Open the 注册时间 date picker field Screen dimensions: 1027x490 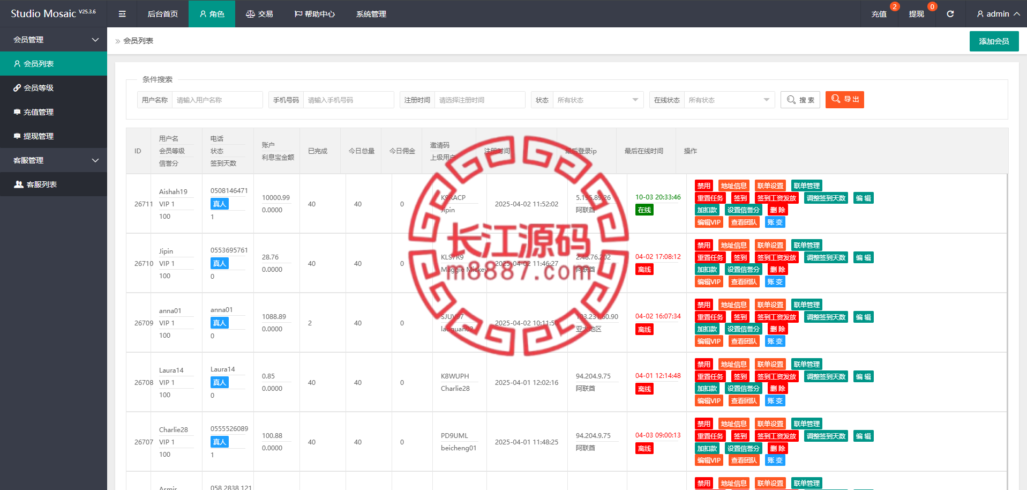pos(479,100)
